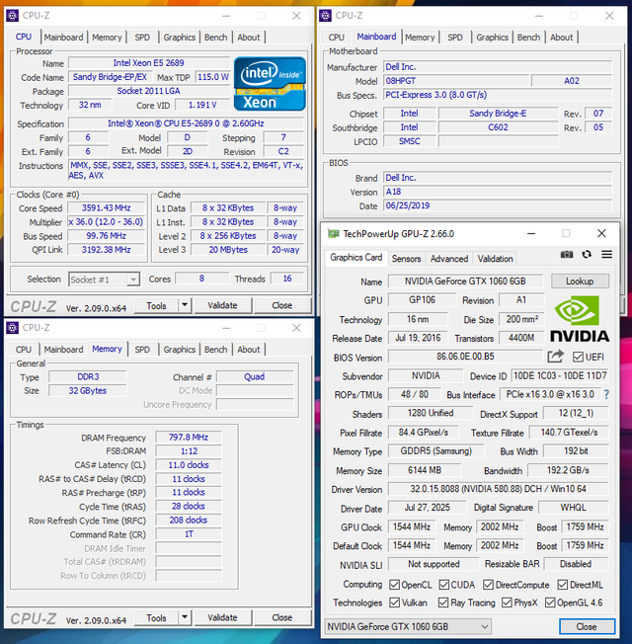This screenshot has width=632, height=644.
Task: Open Bench tab in CPU window
Action: pyautogui.click(x=216, y=38)
